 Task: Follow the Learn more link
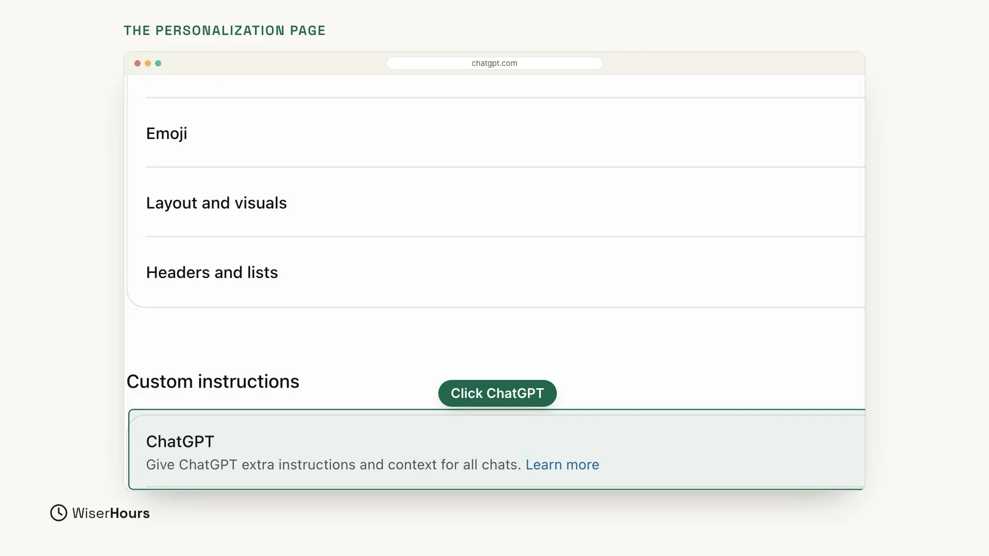point(562,464)
